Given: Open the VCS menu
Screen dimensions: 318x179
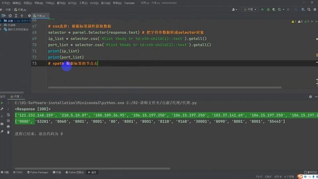Looking at the screenshot, I should coord(94,3).
